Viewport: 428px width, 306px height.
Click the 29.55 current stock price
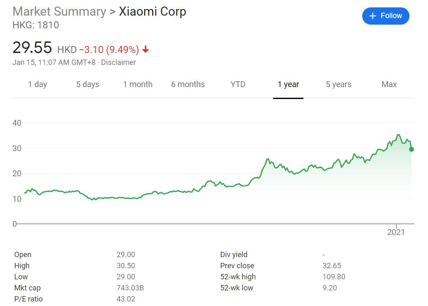pyautogui.click(x=32, y=48)
